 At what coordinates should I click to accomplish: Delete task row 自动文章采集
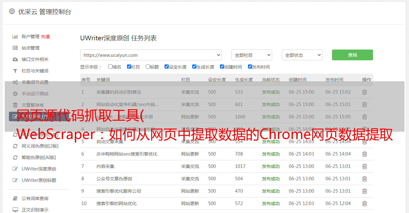[365, 142]
